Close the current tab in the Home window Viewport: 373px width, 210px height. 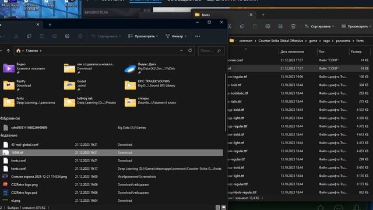(37, 24)
